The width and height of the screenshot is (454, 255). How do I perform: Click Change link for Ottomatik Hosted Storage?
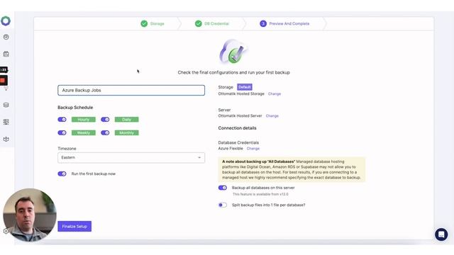coord(275,94)
